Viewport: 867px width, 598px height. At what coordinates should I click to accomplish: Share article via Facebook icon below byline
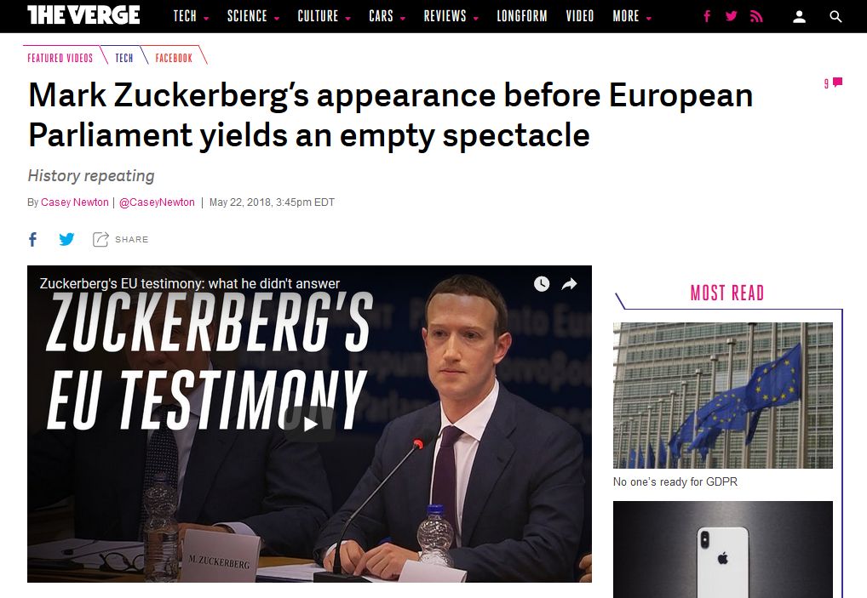[x=32, y=239]
